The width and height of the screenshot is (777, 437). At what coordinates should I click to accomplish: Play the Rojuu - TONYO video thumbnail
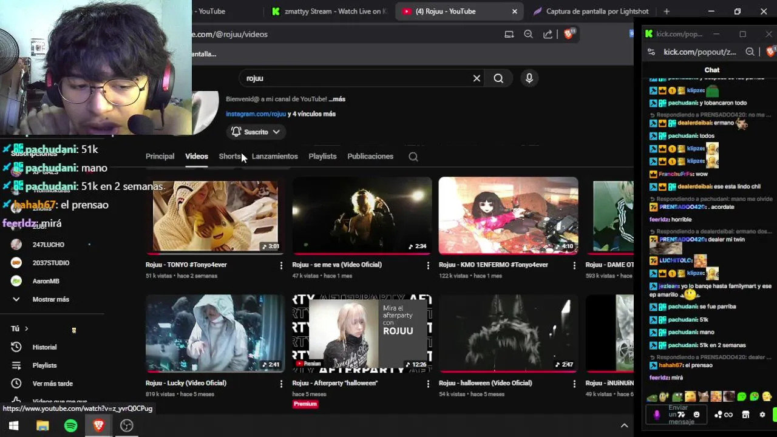(215, 215)
